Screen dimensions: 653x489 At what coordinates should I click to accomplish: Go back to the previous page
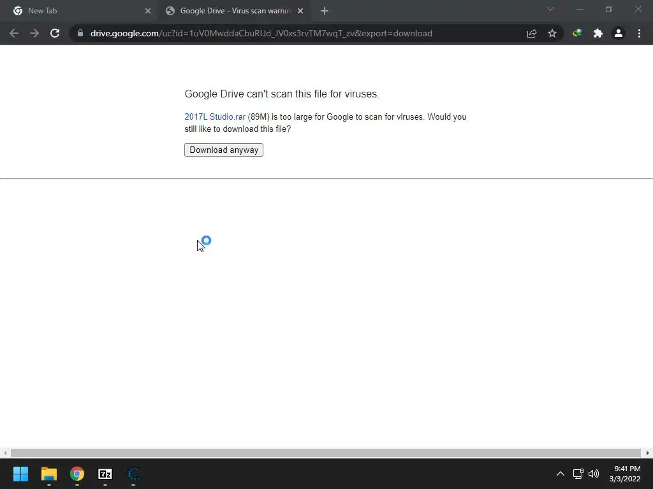14,33
